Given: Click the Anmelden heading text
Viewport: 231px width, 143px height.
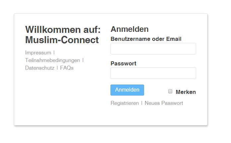Looking at the screenshot, I should pyautogui.click(x=129, y=29).
